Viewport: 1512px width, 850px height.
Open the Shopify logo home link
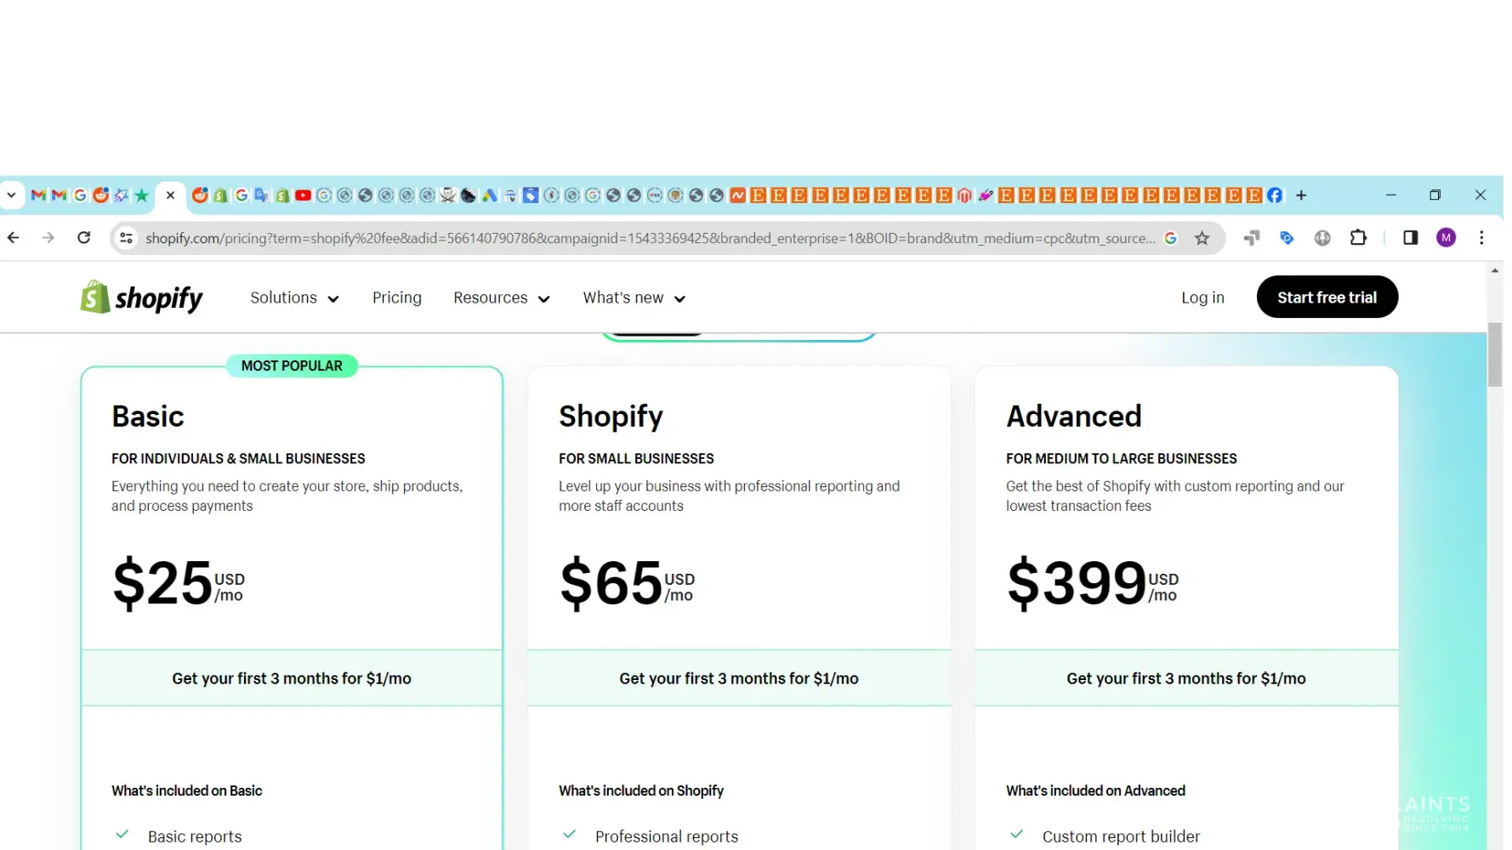click(x=141, y=297)
